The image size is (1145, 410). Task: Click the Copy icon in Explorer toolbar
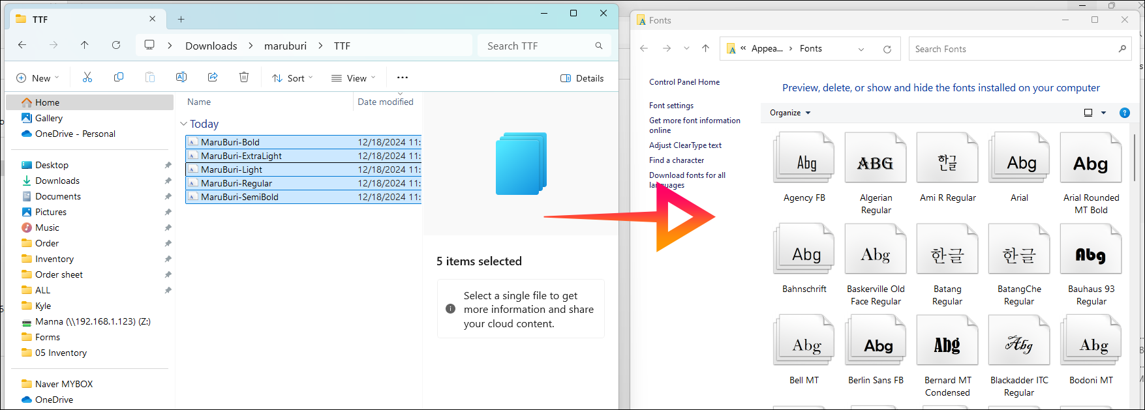[x=119, y=78]
